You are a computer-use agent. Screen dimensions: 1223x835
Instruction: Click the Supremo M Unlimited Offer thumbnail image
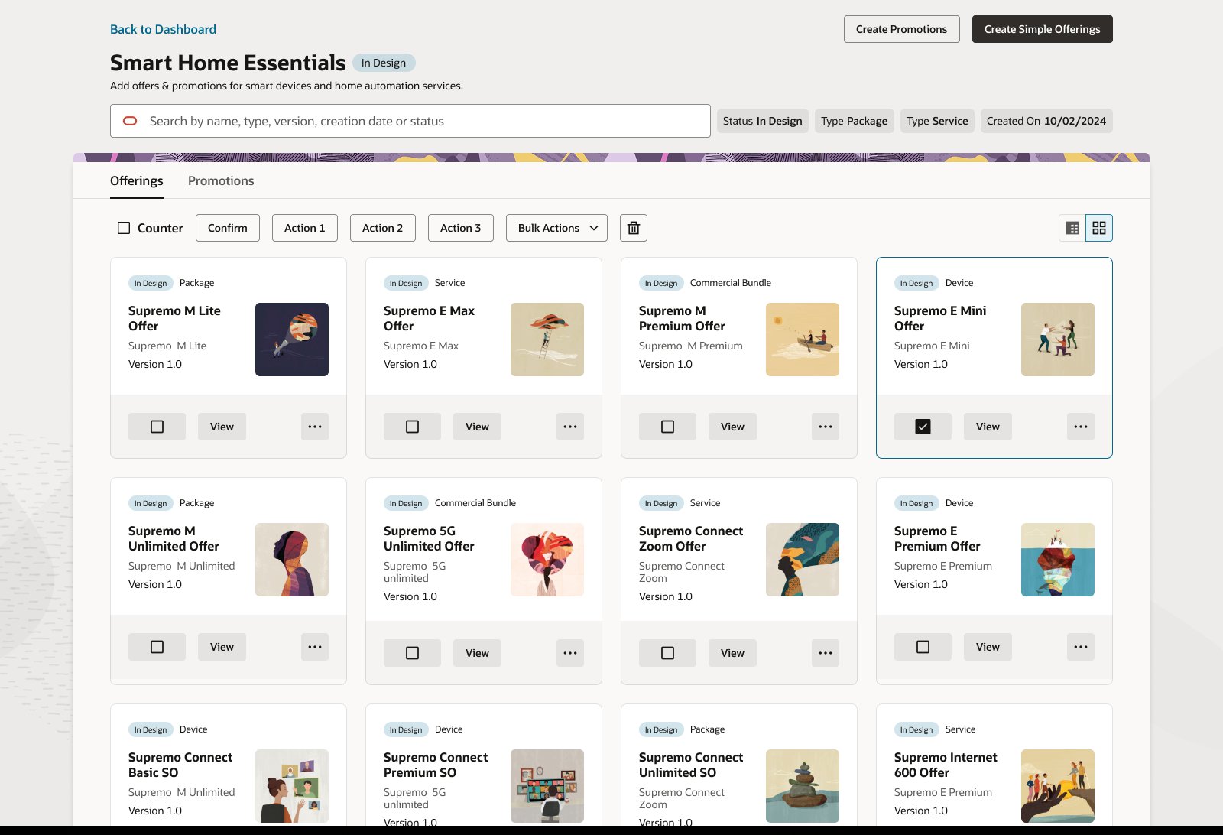tap(292, 560)
